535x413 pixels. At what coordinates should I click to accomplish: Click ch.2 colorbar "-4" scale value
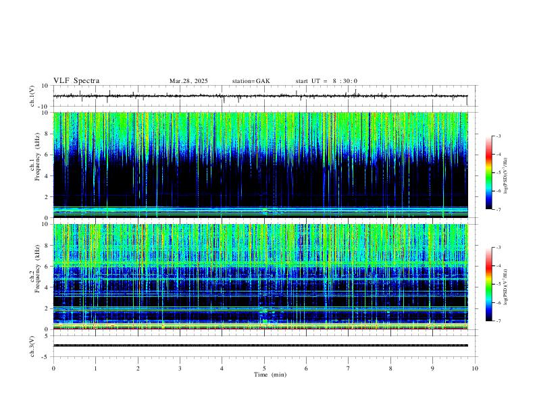point(499,265)
